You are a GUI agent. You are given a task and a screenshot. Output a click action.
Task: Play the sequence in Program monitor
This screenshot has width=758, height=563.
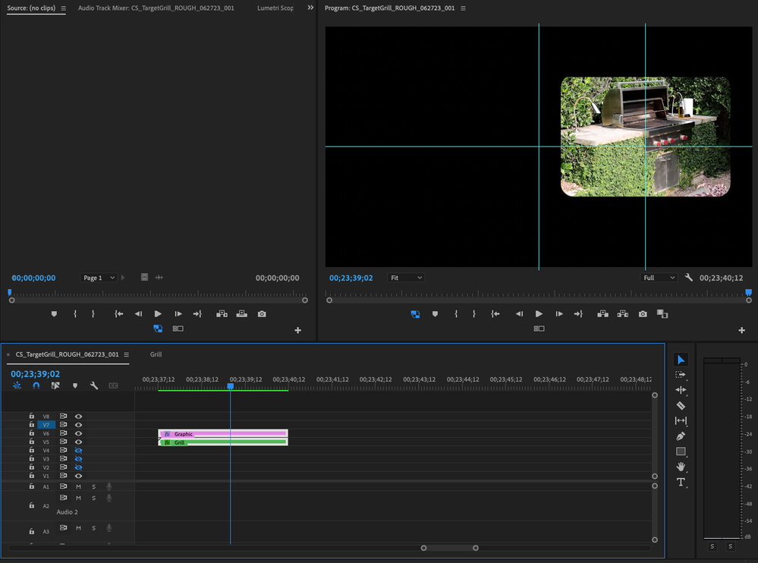(539, 313)
